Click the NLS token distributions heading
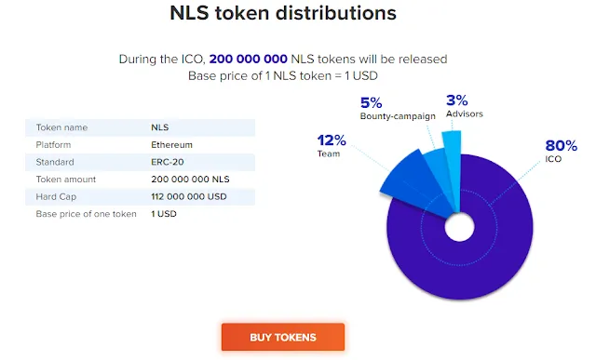 pyautogui.click(x=283, y=12)
